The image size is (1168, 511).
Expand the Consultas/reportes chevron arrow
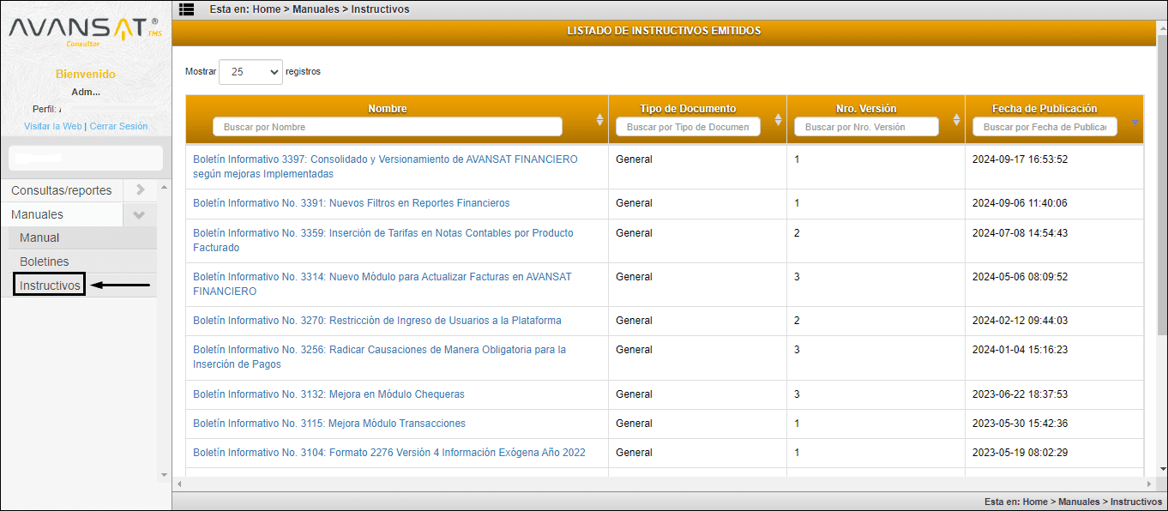140,190
